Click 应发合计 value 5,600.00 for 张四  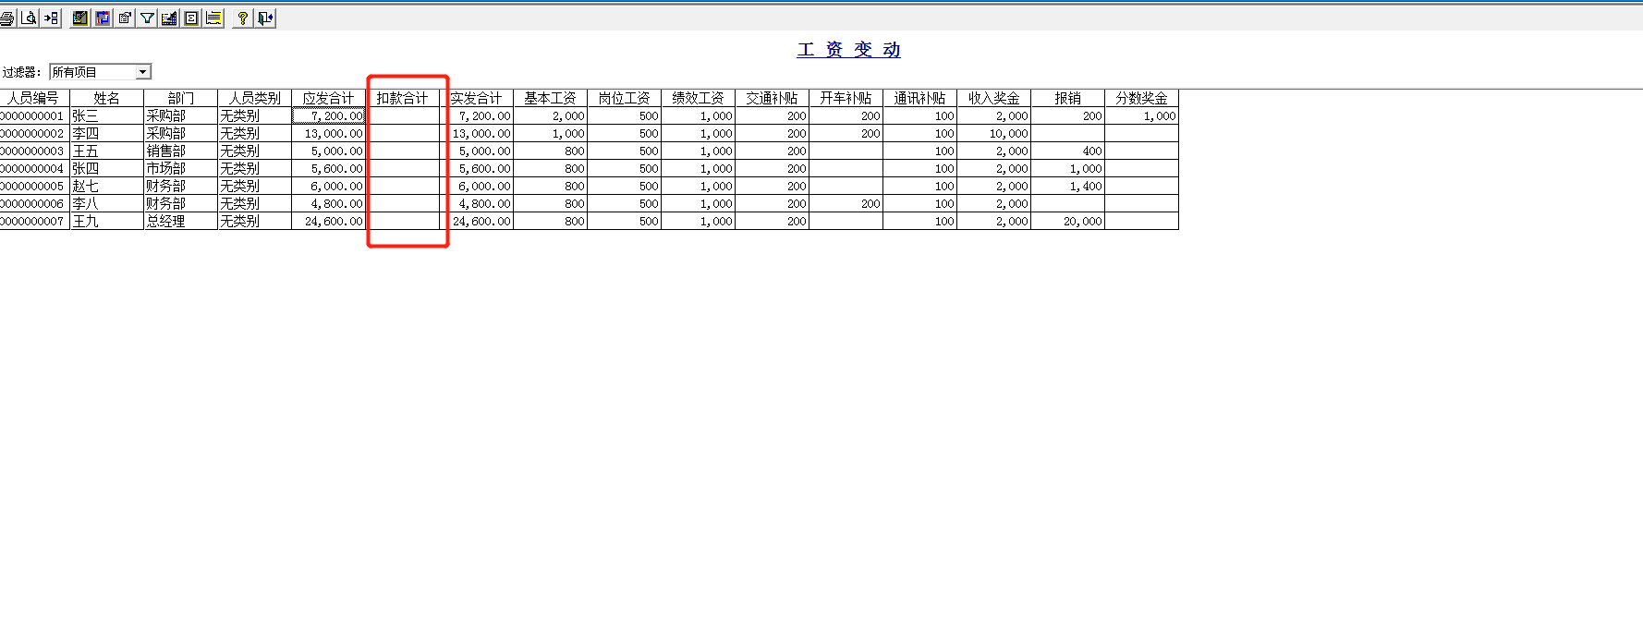coord(328,168)
